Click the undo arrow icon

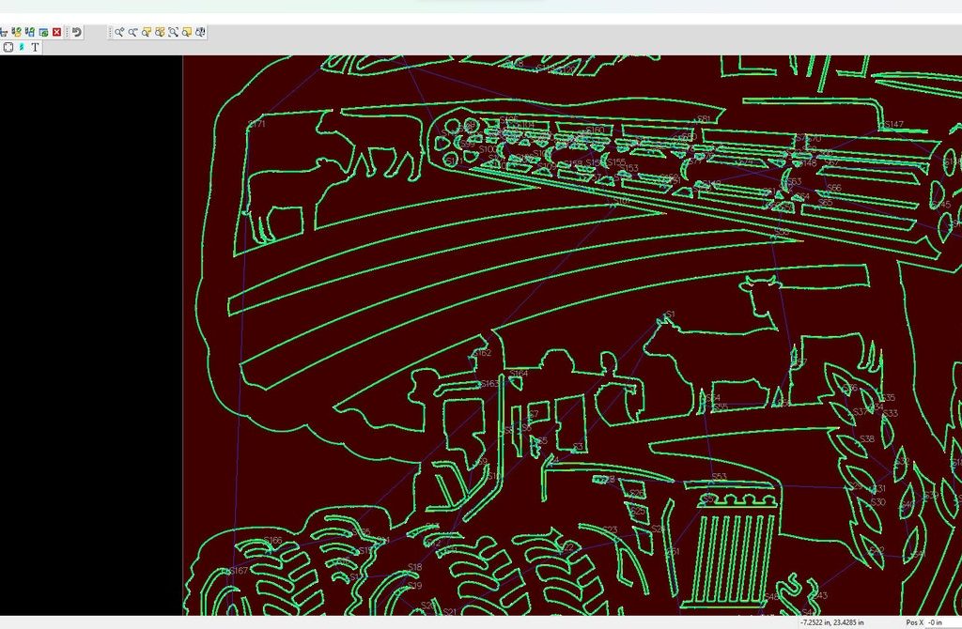pyautogui.click(x=77, y=32)
